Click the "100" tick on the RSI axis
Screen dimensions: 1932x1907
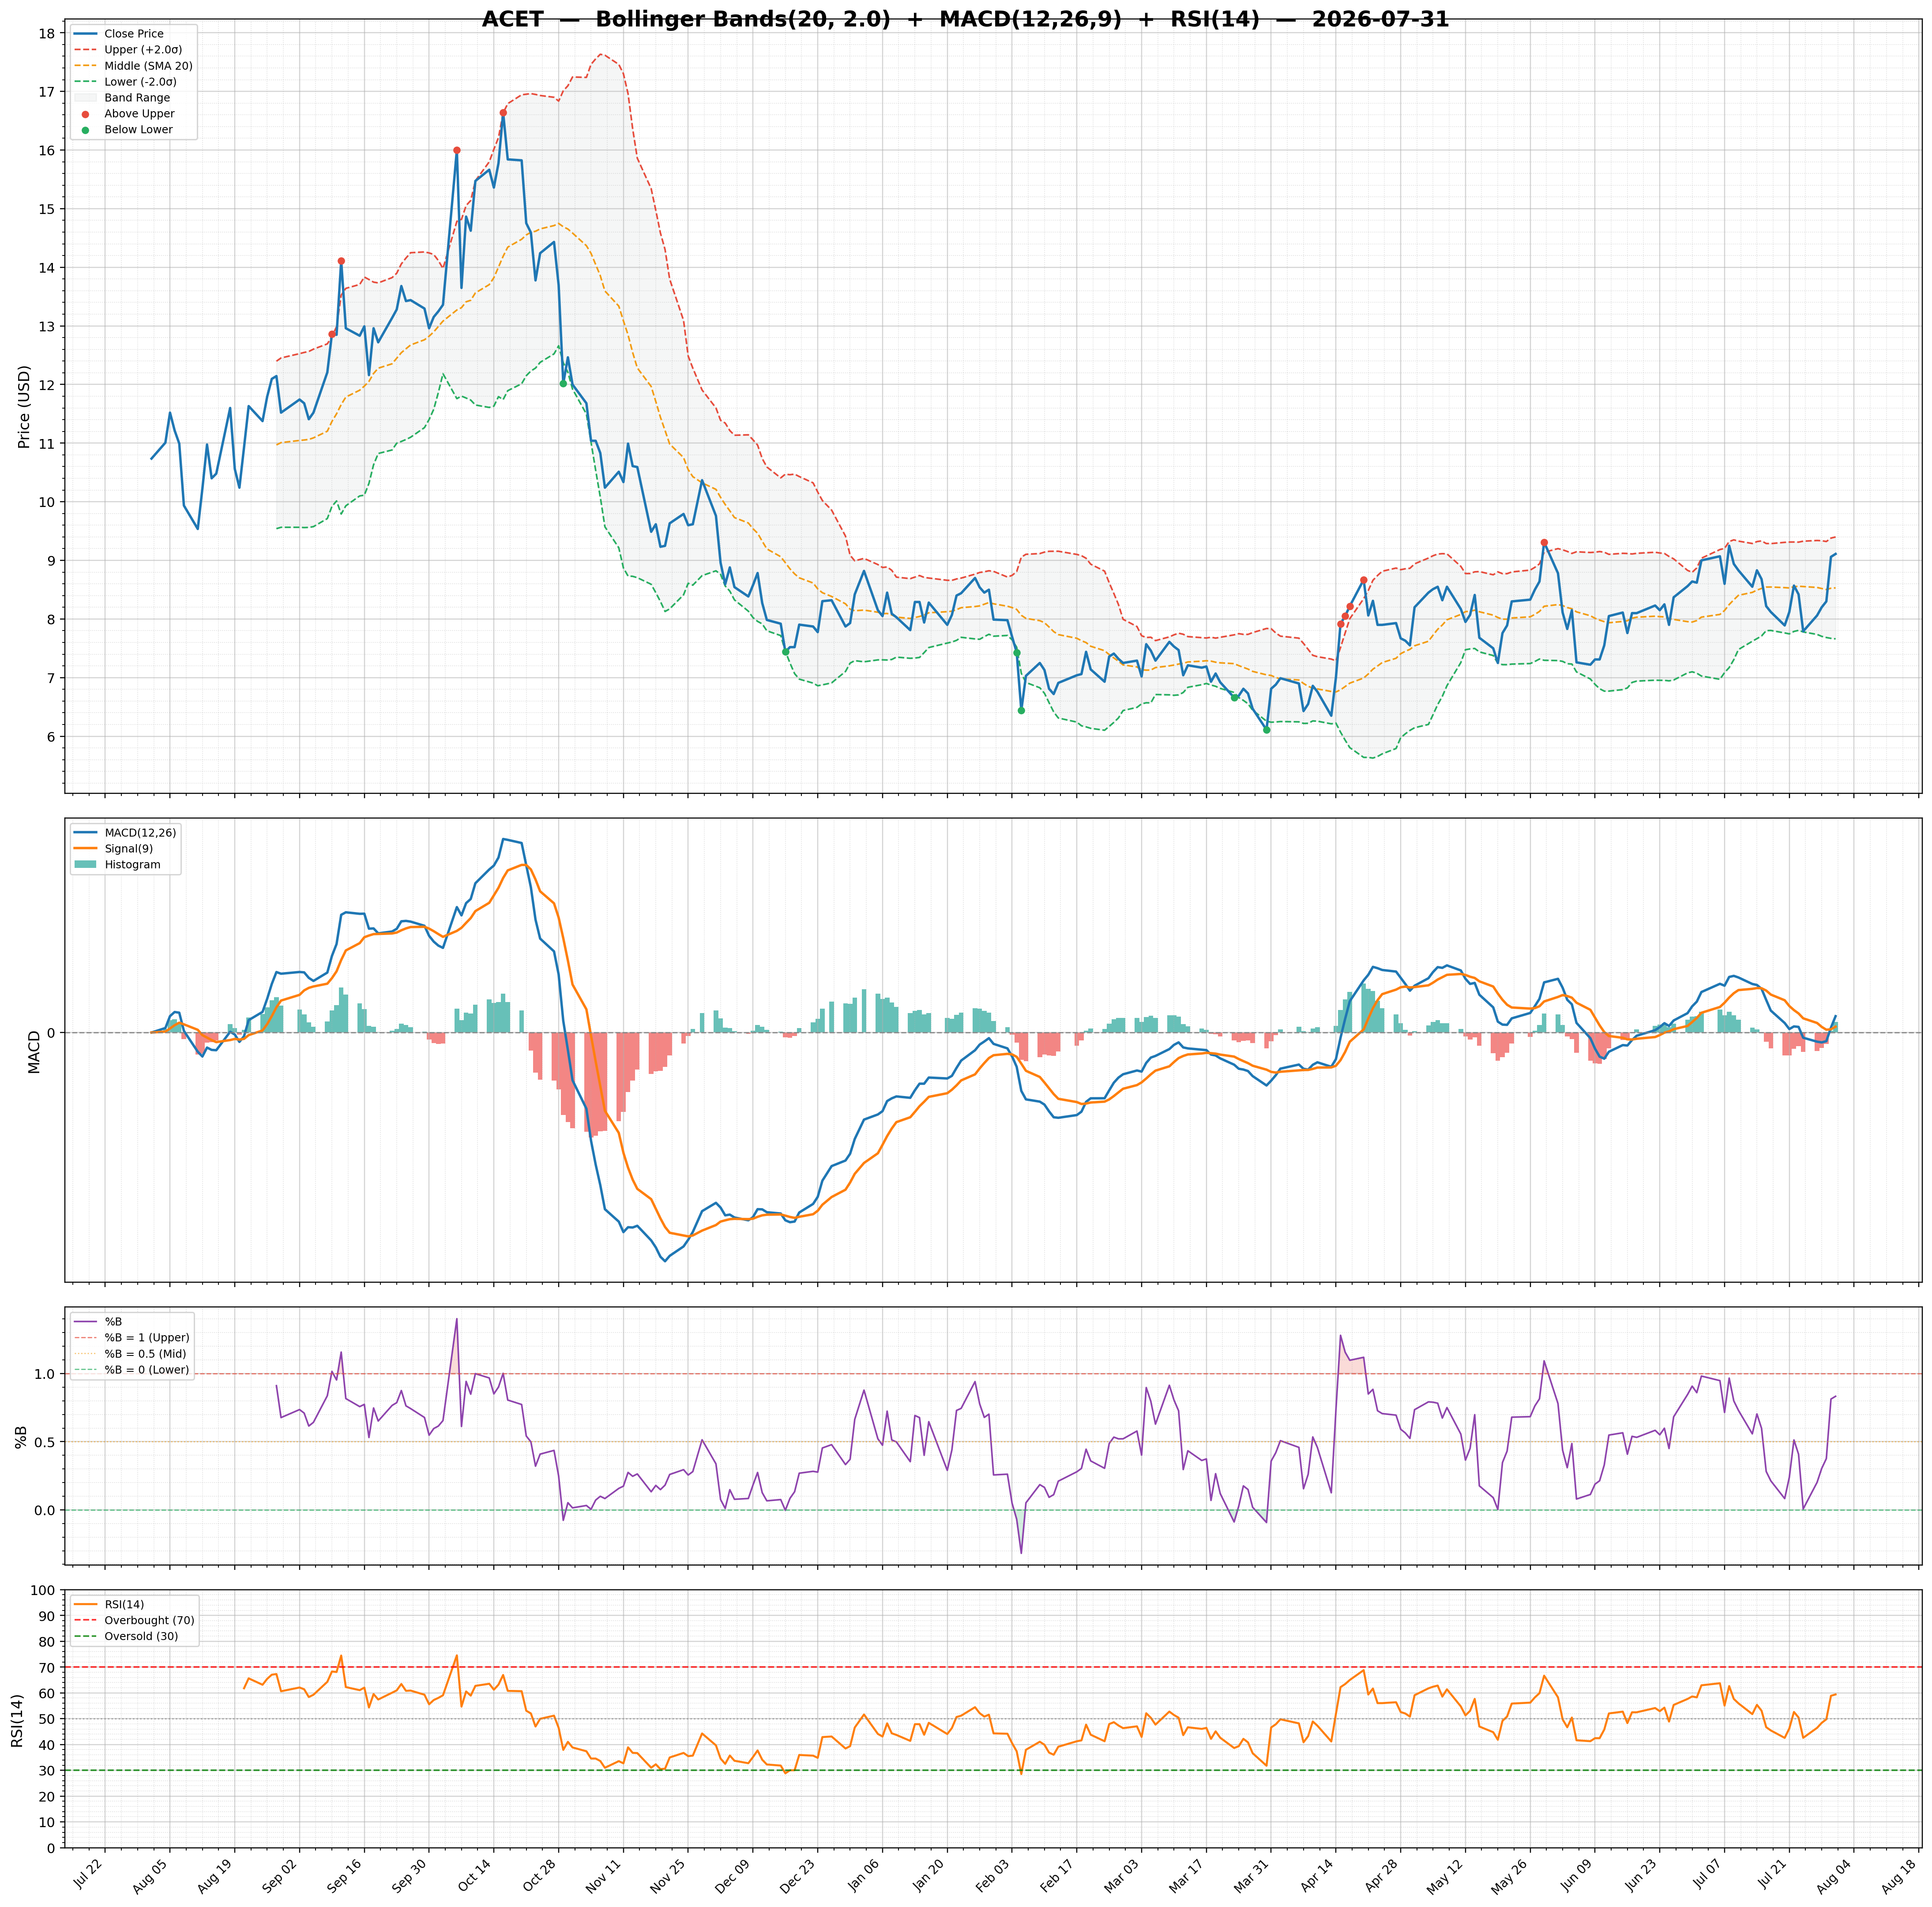(43, 1590)
